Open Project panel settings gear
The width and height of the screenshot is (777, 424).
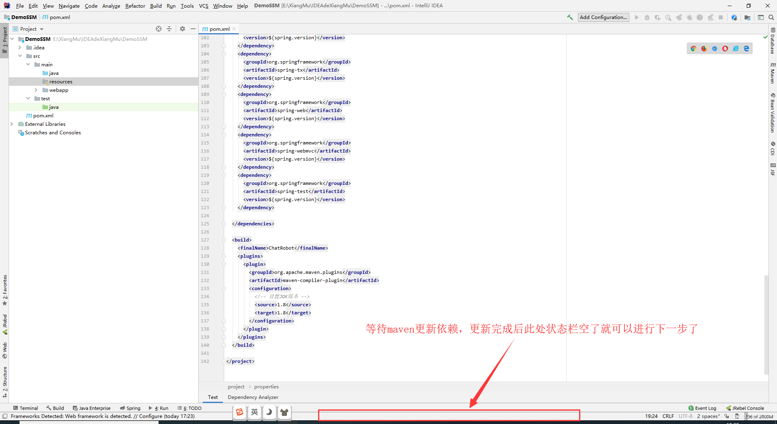pyautogui.click(x=183, y=29)
